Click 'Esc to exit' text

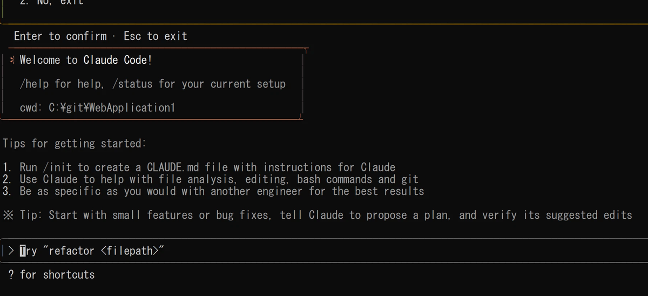(156, 36)
